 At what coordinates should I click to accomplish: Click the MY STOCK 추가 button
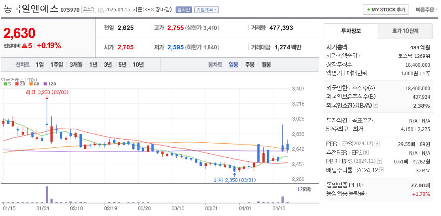coord(386,10)
